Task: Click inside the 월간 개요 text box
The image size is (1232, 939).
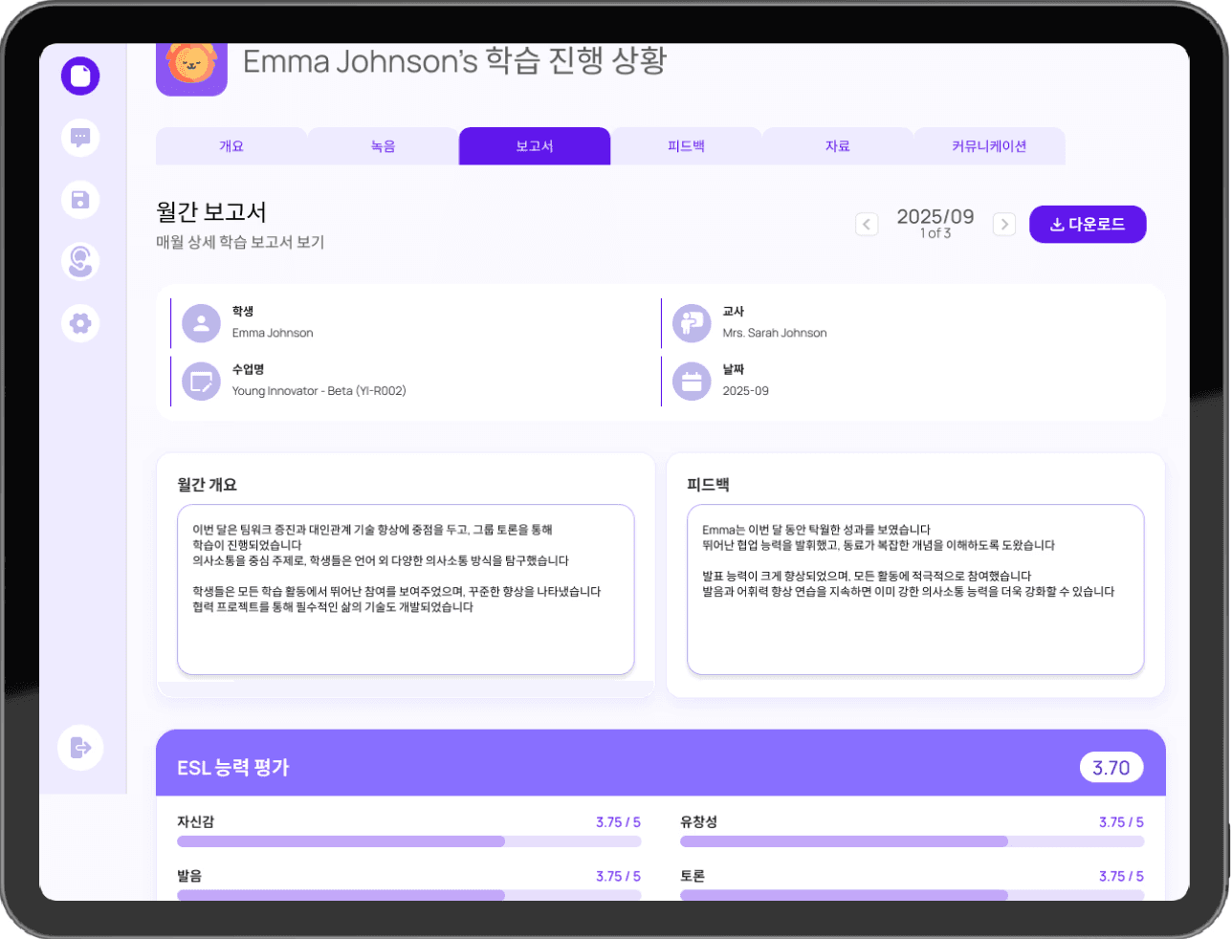Action: click(x=406, y=590)
